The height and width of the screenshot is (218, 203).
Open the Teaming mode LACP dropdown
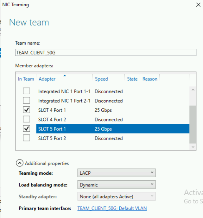point(116,173)
